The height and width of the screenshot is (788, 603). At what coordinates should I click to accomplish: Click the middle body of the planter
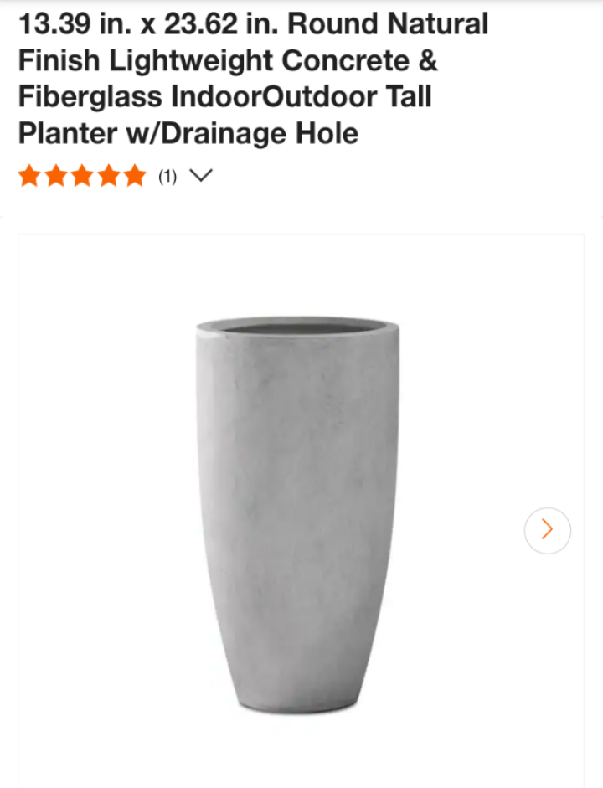click(x=298, y=502)
